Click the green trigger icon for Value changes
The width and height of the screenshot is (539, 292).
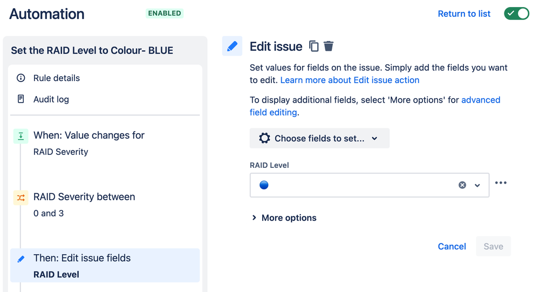tap(21, 136)
